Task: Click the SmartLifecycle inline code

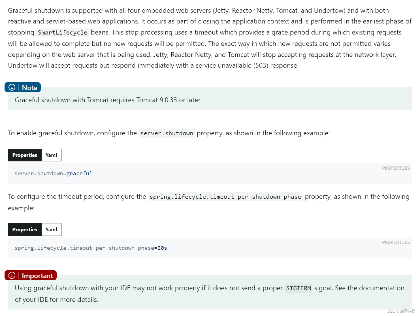Action: pos(63,33)
